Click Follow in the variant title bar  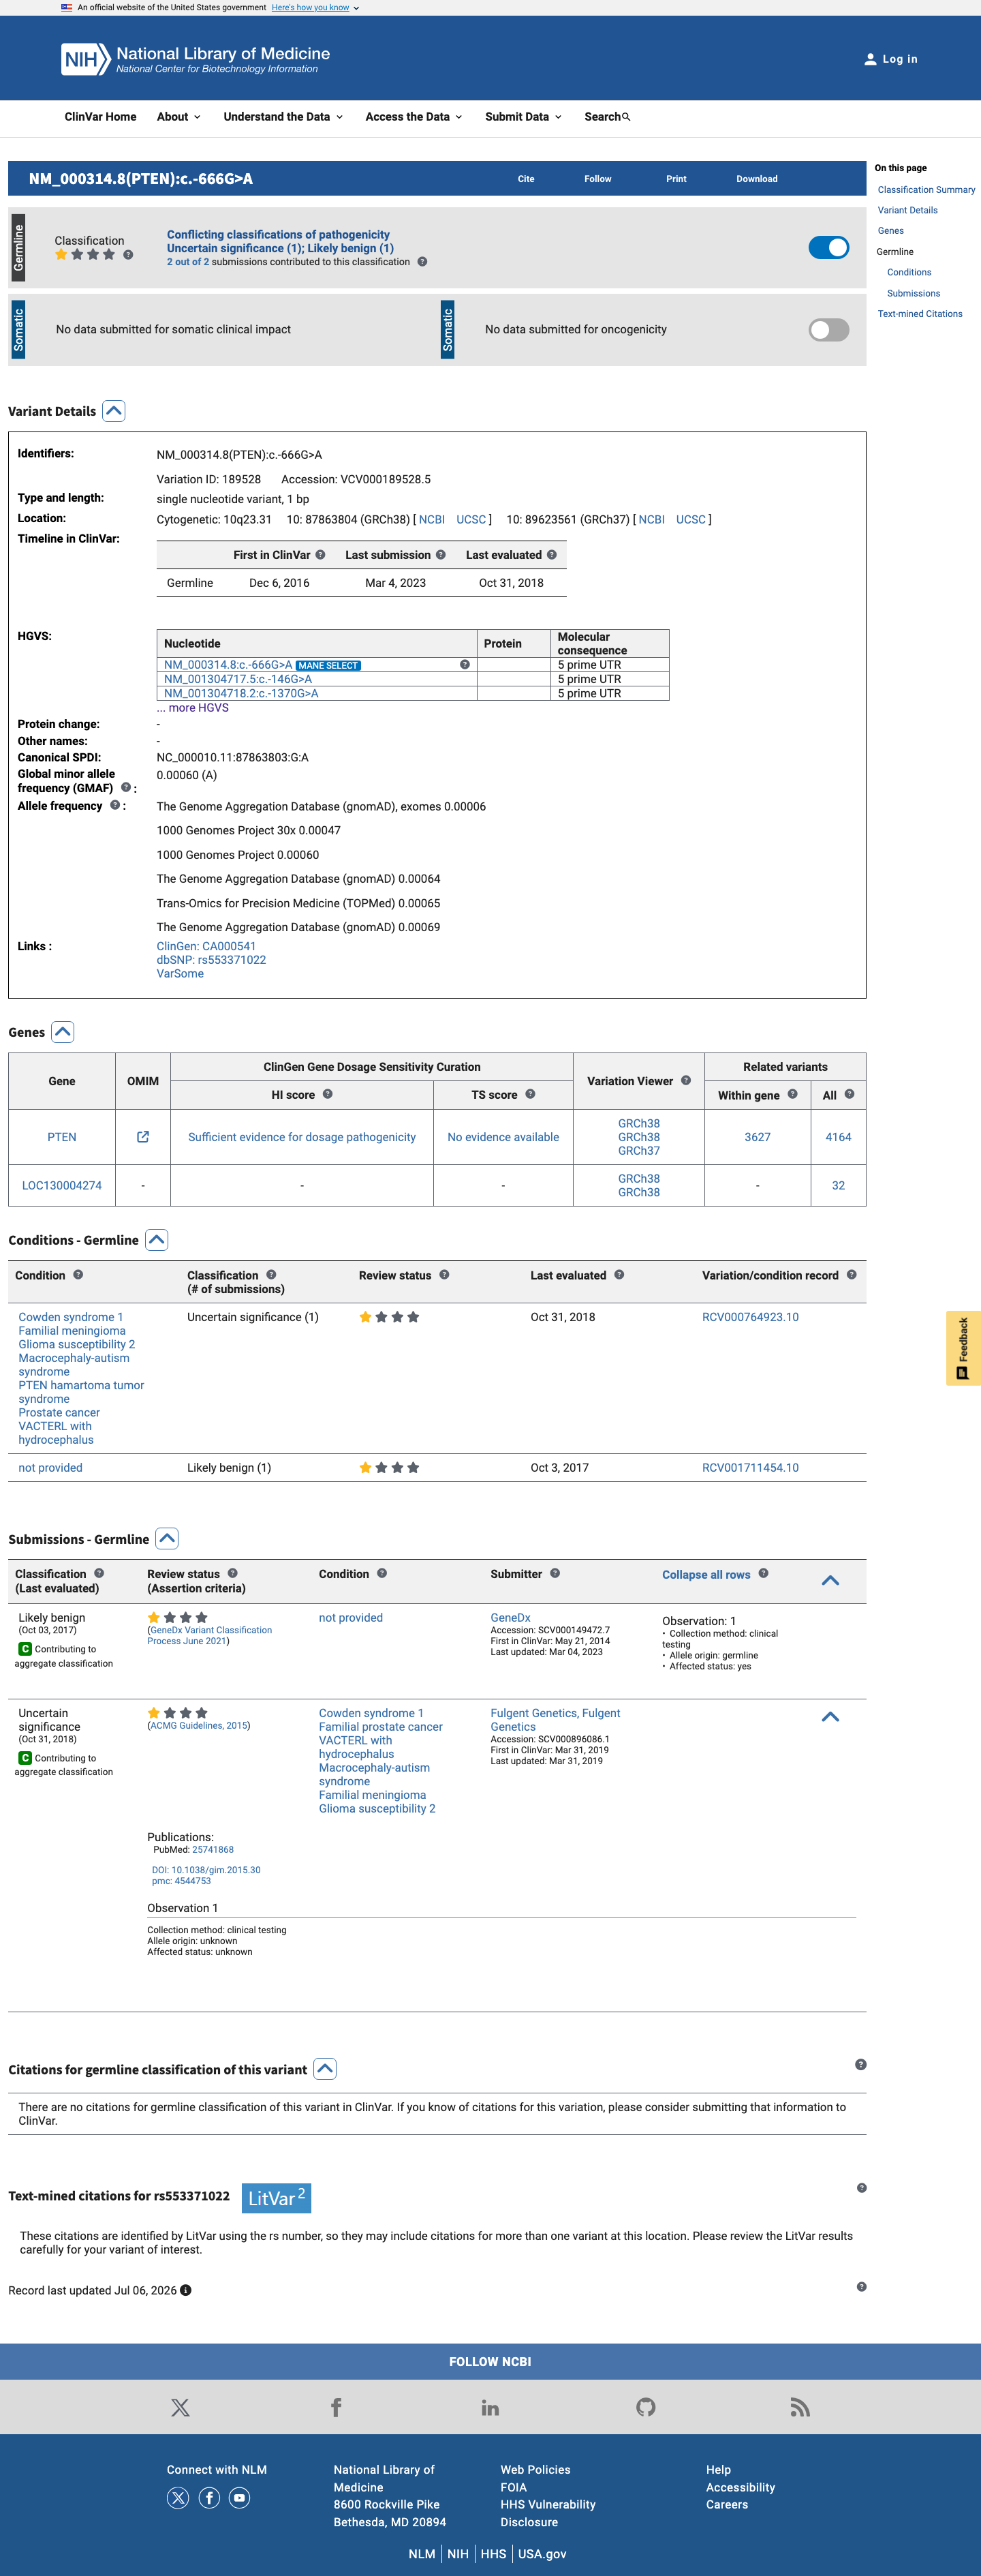coord(598,179)
